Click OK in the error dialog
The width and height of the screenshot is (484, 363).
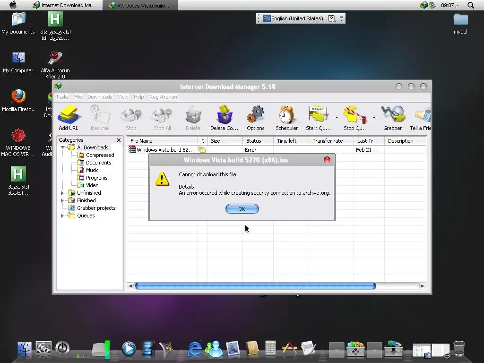coord(242,208)
